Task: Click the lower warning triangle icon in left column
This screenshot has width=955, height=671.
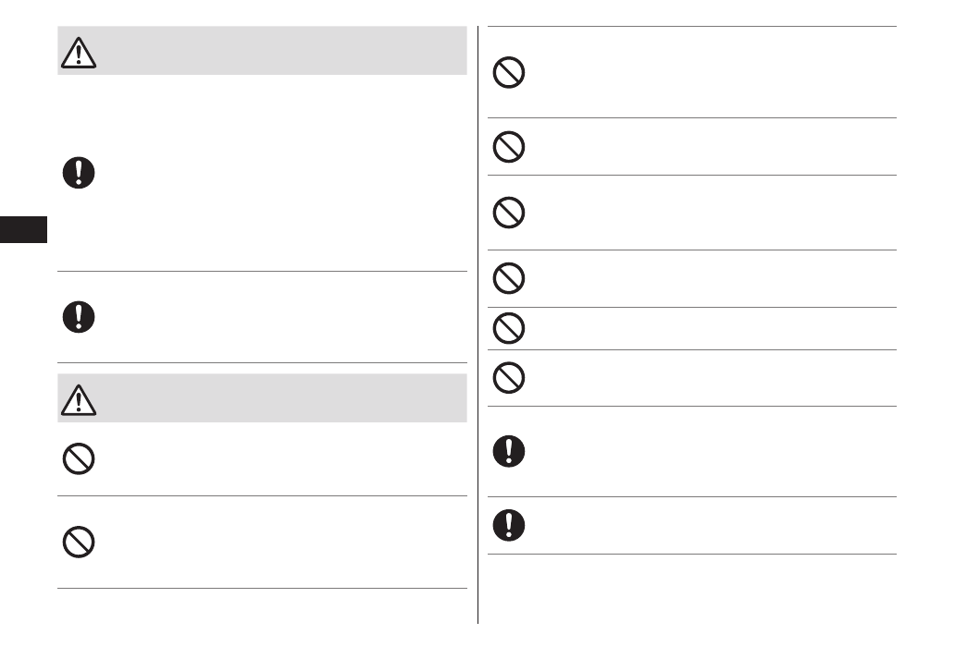Action: pos(80,398)
